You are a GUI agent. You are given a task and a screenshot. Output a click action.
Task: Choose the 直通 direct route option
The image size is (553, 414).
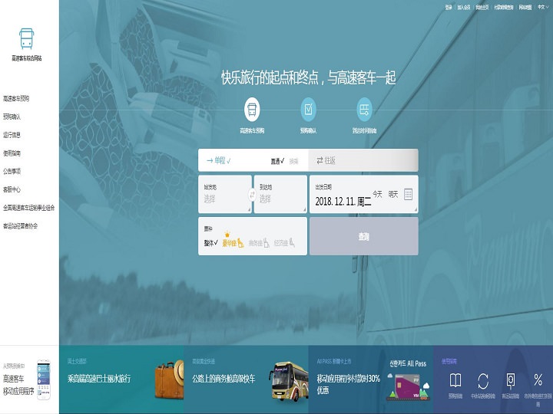click(x=277, y=161)
